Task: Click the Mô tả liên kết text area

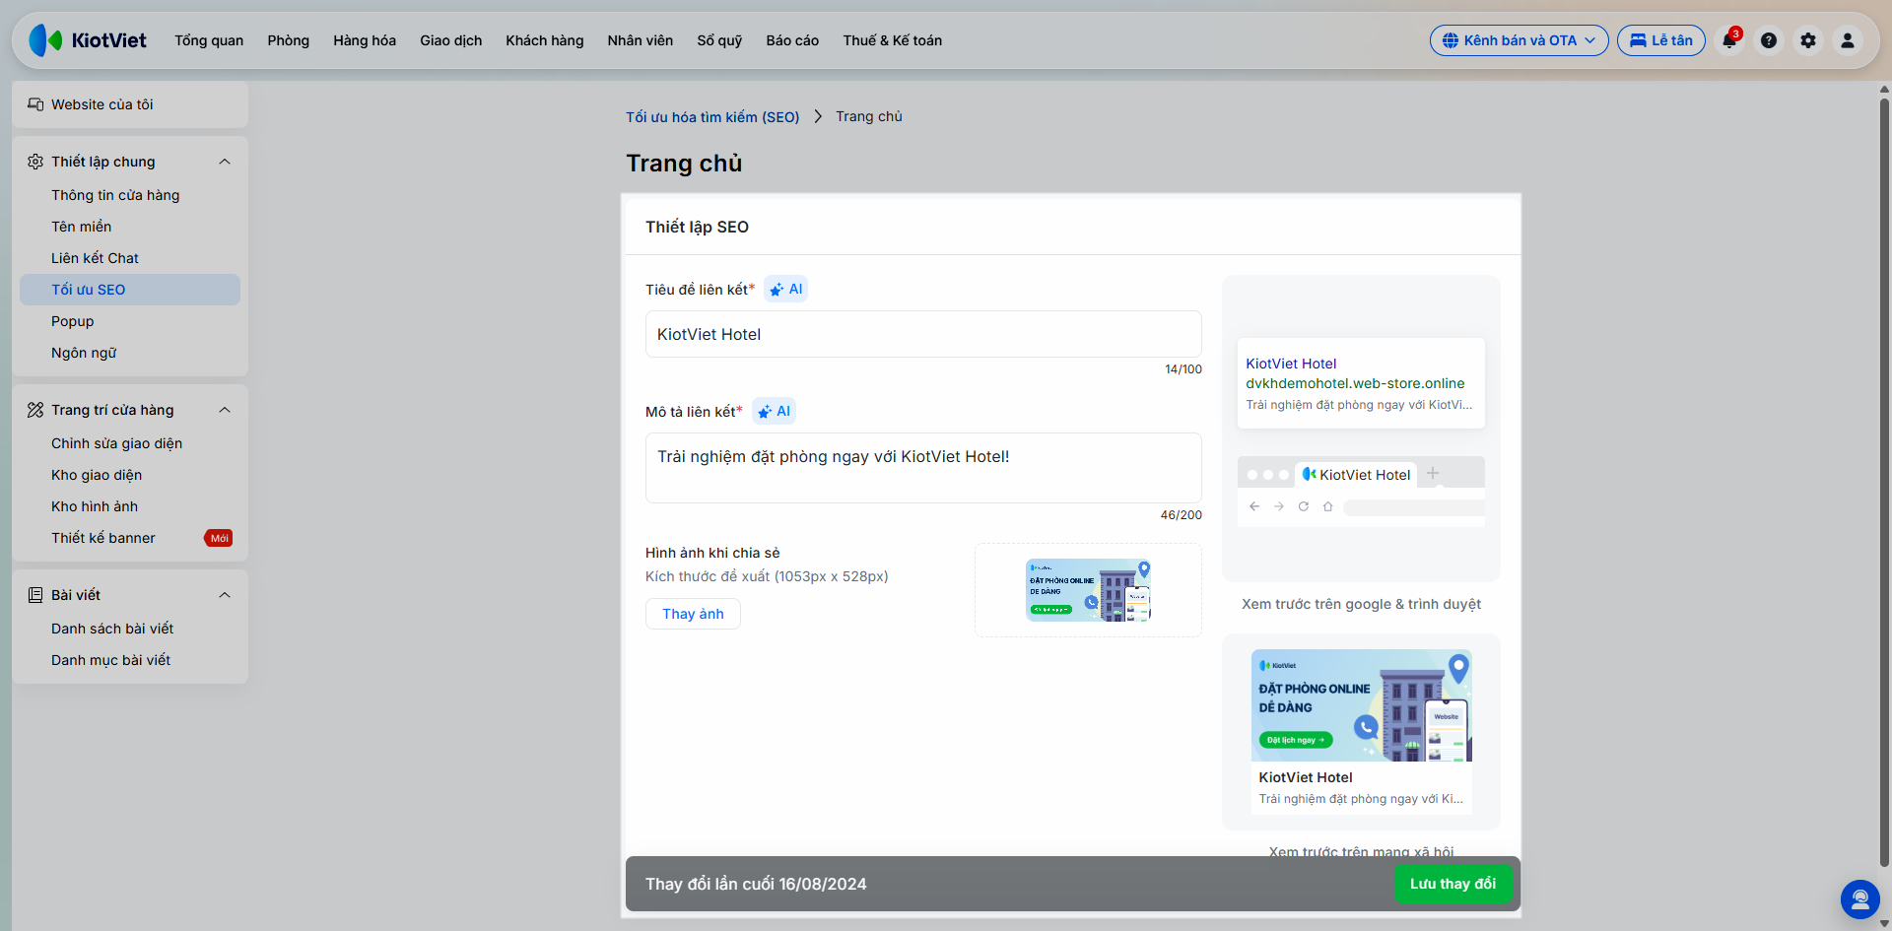Action: pyautogui.click(x=923, y=468)
